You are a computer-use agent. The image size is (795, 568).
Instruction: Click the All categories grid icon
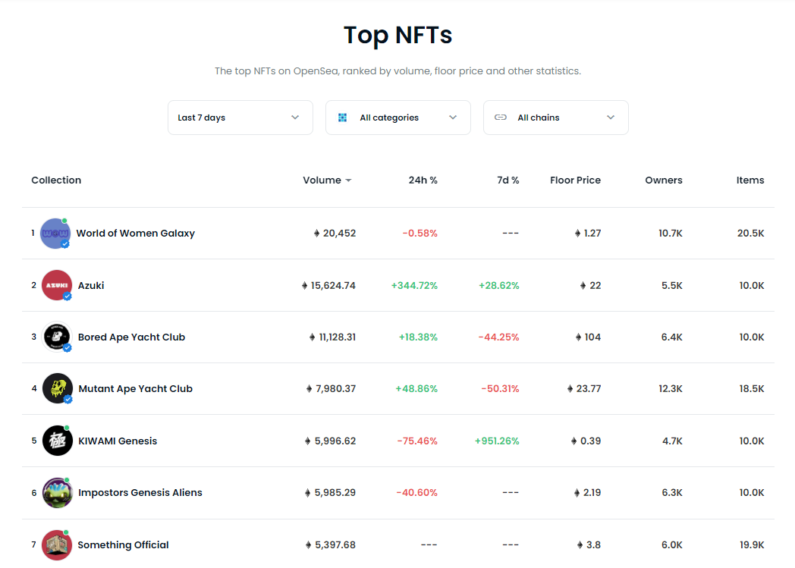[x=343, y=118]
